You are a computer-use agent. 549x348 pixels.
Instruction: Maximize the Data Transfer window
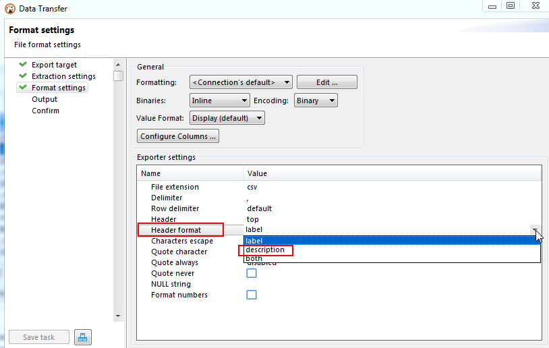pyautogui.click(x=511, y=5)
